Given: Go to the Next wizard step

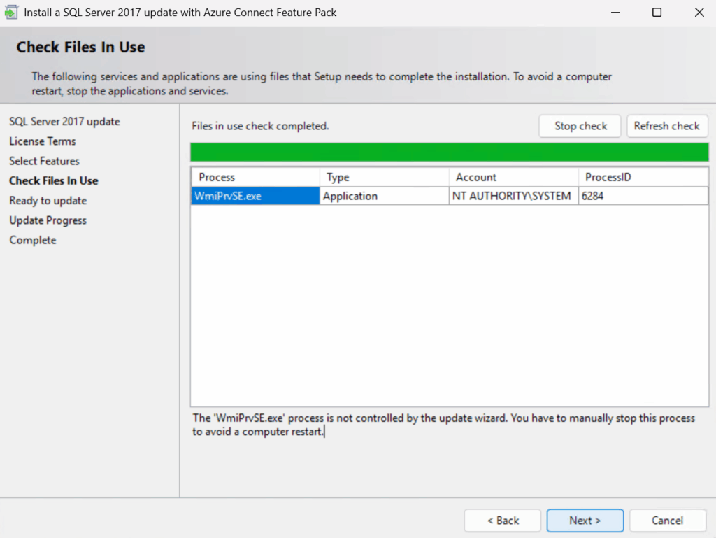Looking at the screenshot, I should [x=585, y=521].
